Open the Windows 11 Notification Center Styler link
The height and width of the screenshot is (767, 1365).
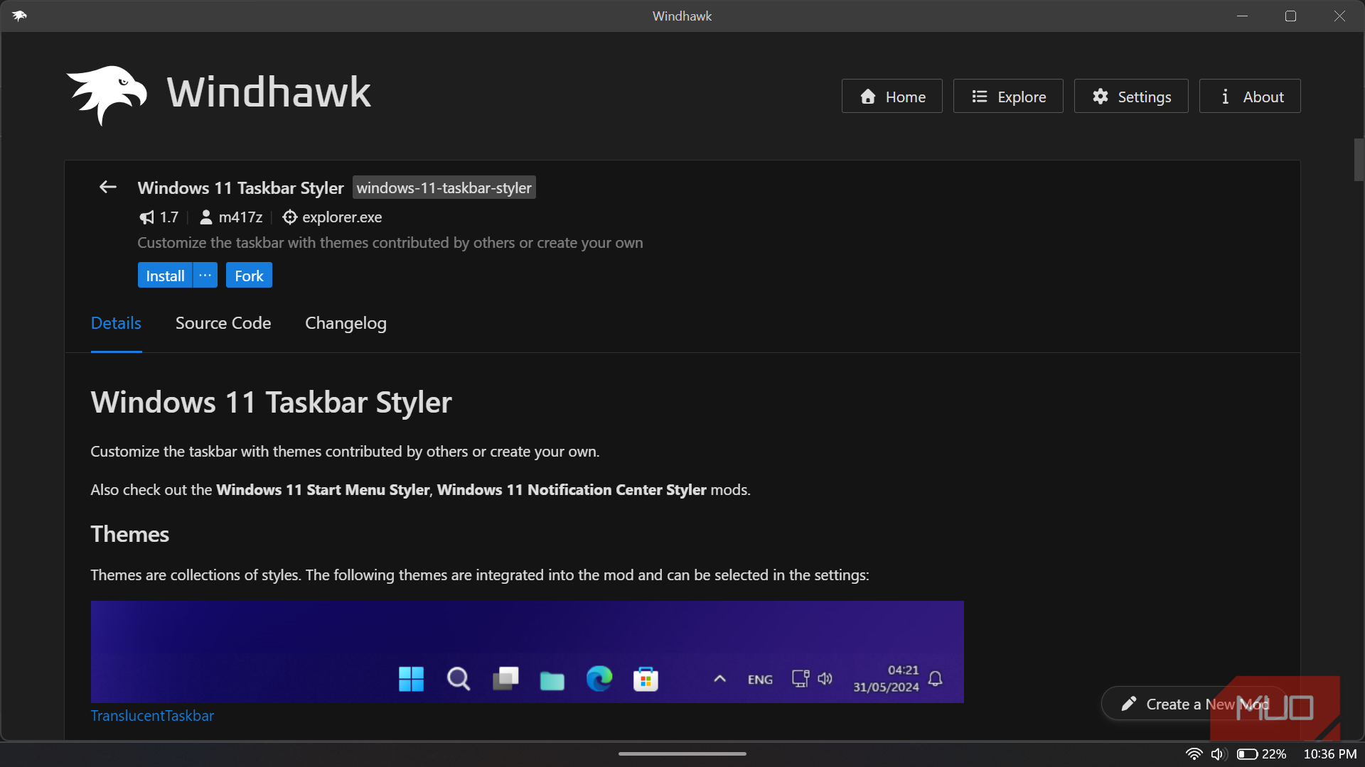coord(572,490)
